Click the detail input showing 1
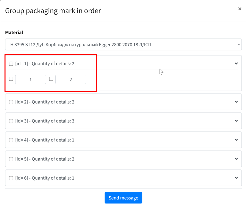Image resolution: width=246 pixels, height=205 pixels. tap(31, 79)
